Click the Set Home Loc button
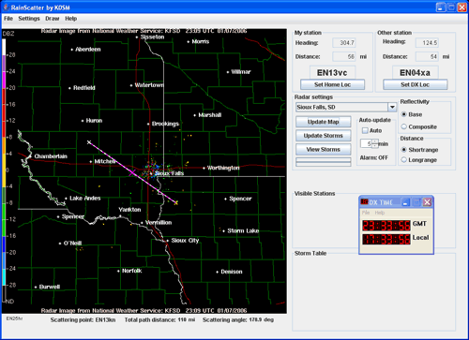The width and height of the screenshot is (469, 340). tap(332, 84)
